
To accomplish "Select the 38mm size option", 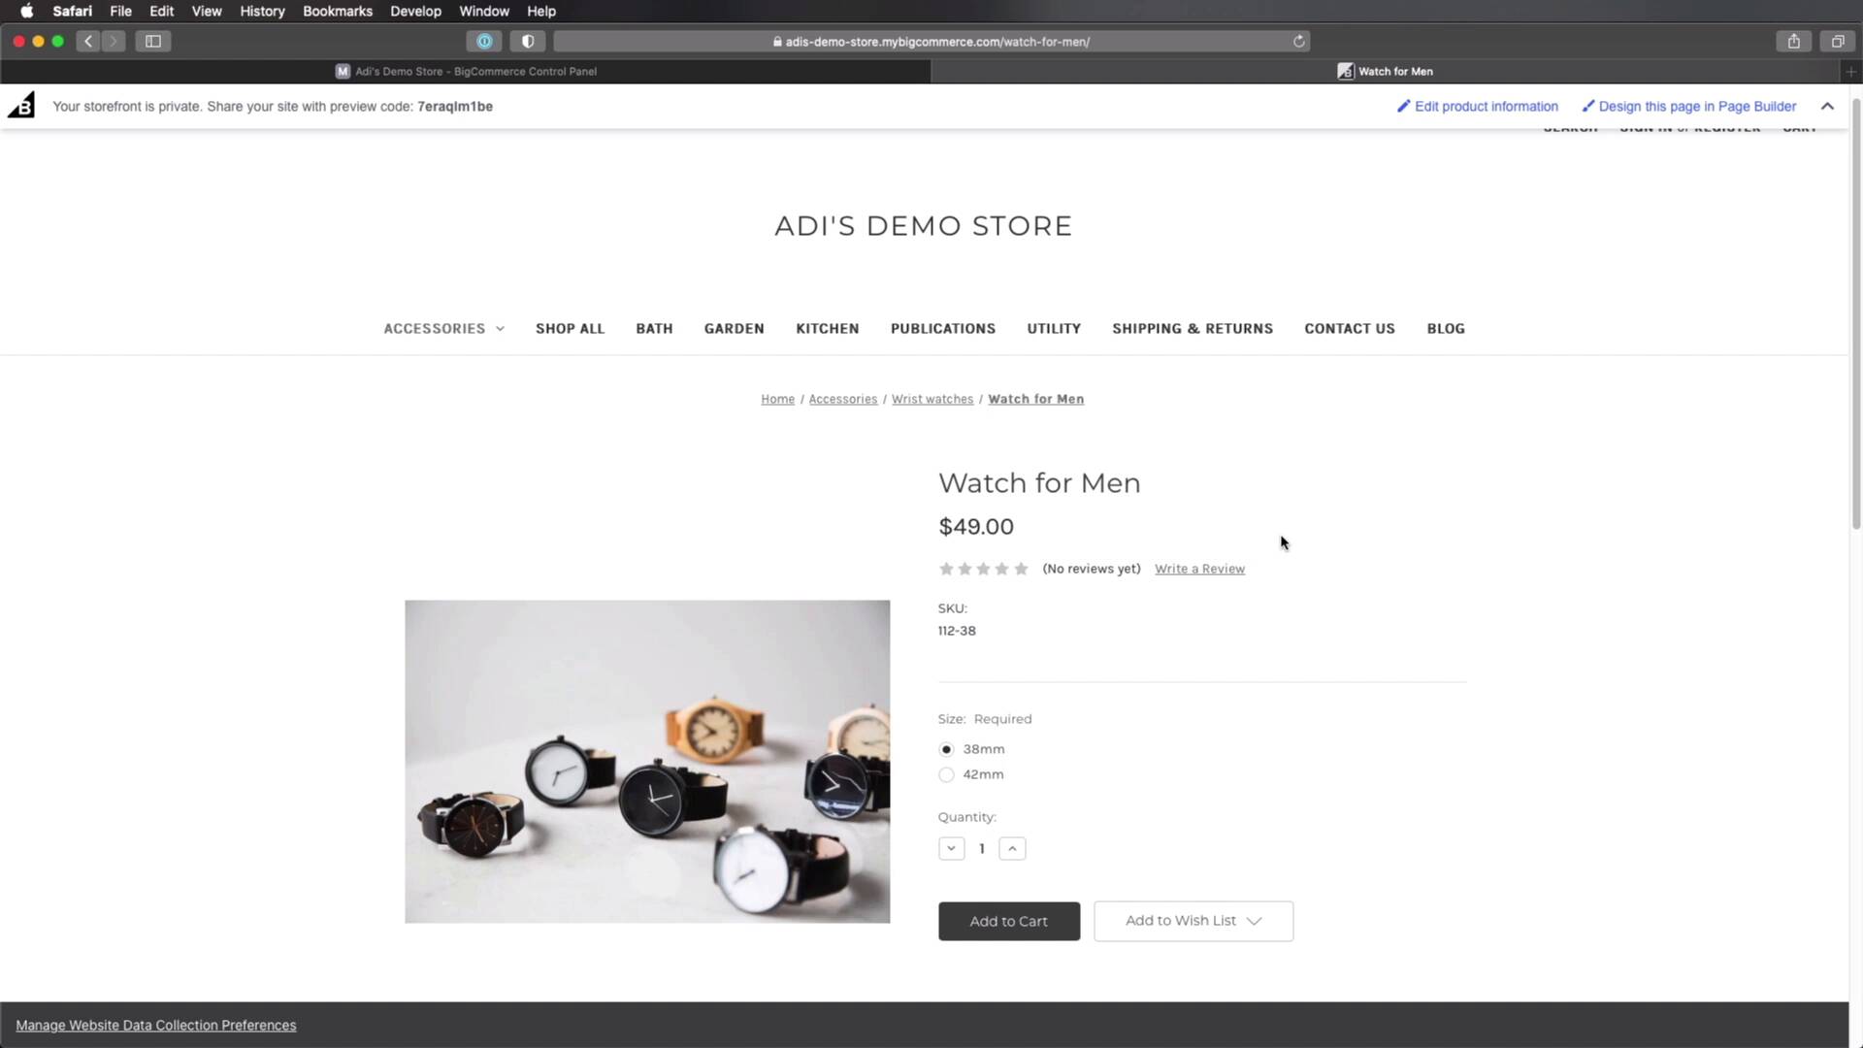I will point(946,749).
